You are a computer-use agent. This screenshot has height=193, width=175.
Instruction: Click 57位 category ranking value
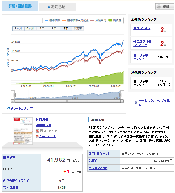tap(163, 81)
